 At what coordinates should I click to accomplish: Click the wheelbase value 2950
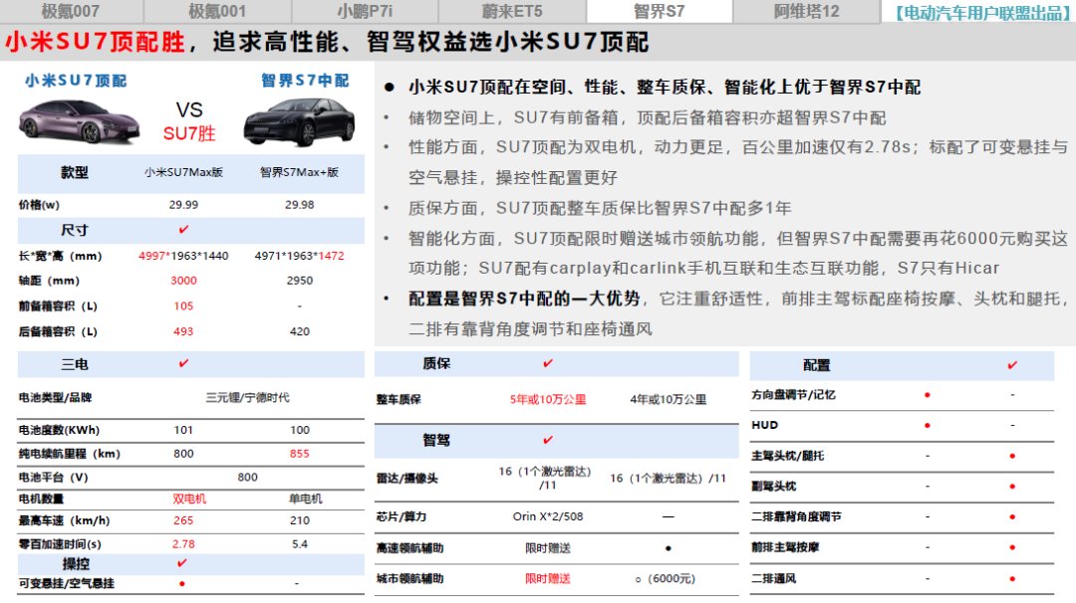click(299, 281)
